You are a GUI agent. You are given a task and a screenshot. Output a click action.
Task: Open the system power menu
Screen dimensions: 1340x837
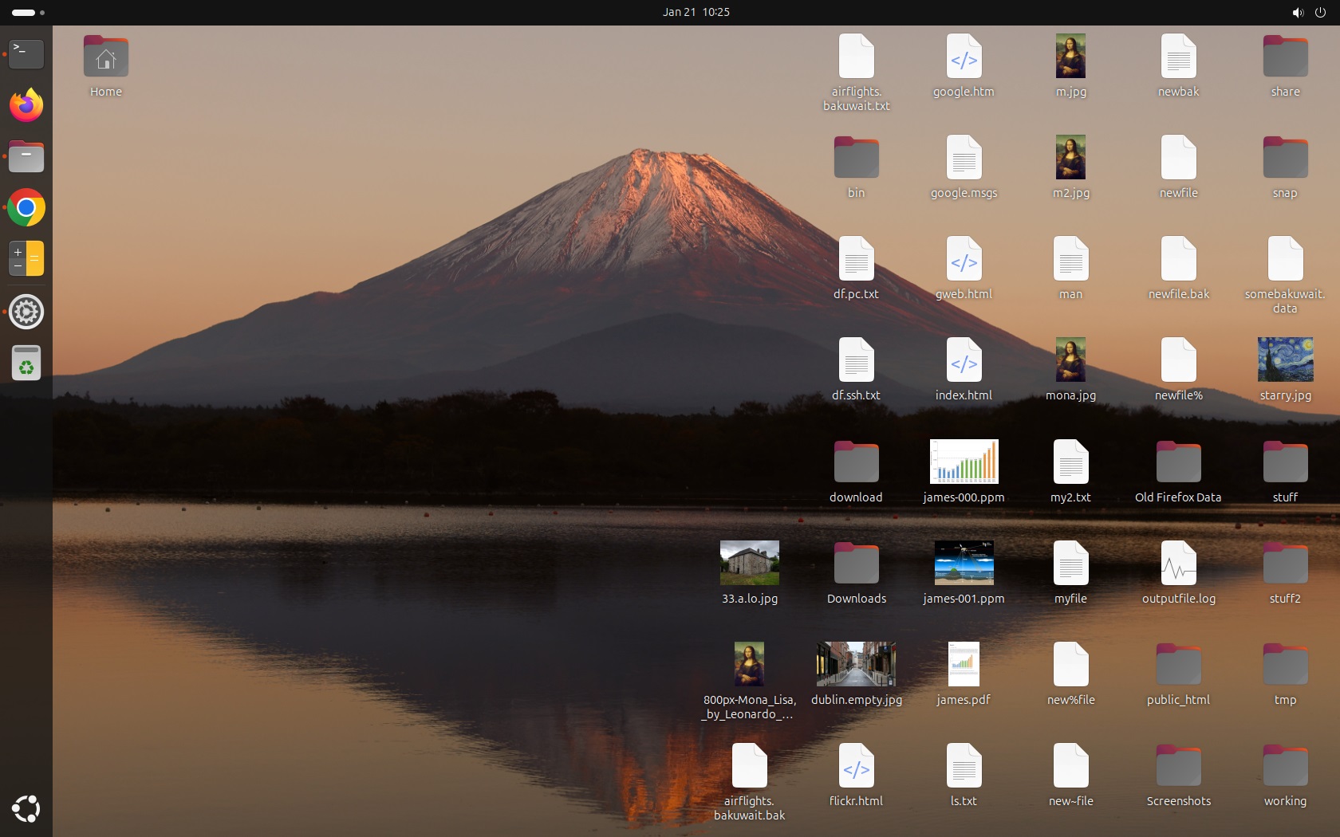(x=1320, y=12)
